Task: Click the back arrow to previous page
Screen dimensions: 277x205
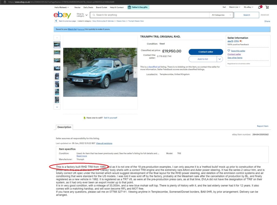Action: click(x=56, y=21)
